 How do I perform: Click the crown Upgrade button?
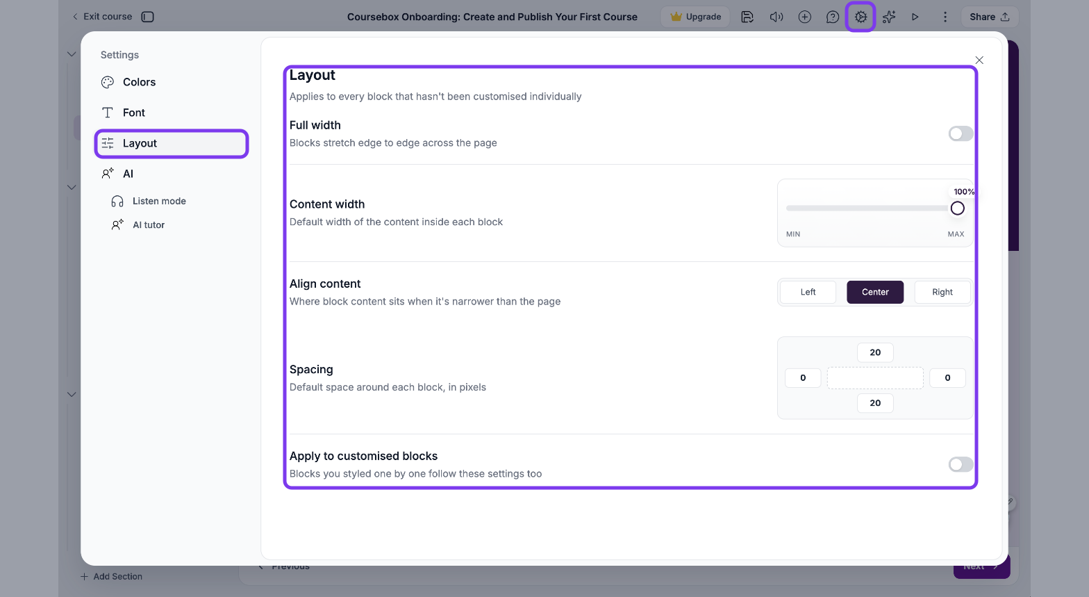point(695,17)
